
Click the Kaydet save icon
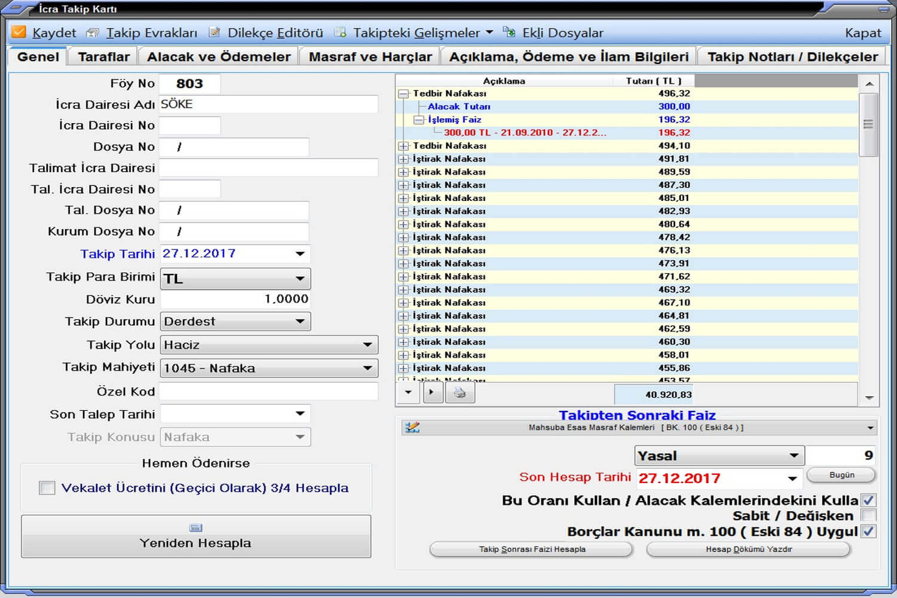pos(19,32)
